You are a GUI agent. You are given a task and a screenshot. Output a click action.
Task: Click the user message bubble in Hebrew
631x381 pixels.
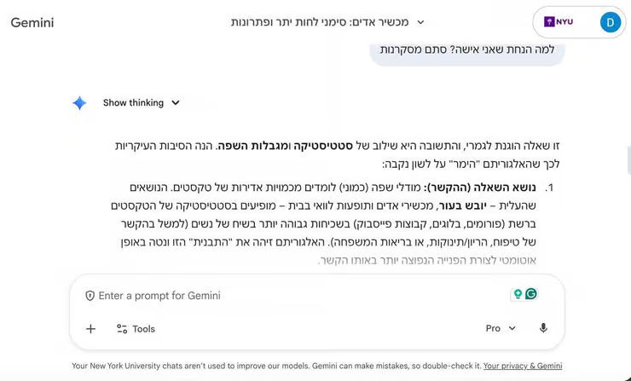tap(466, 50)
